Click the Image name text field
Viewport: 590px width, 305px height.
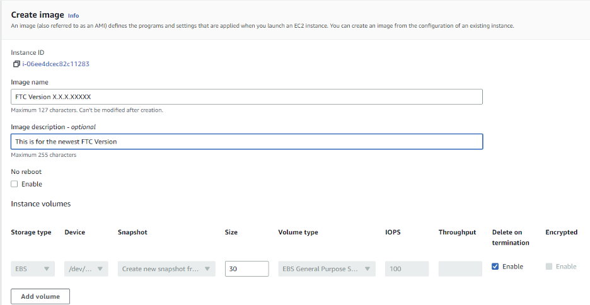click(x=246, y=96)
